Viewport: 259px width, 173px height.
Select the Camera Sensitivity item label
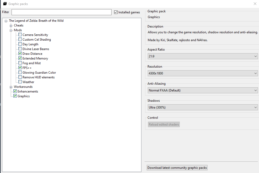click(35, 35)
